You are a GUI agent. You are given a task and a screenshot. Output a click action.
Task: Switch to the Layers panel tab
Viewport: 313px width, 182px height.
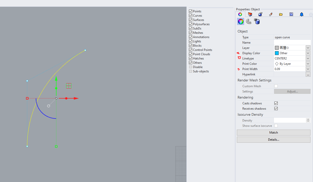click(x=250, y=14)
